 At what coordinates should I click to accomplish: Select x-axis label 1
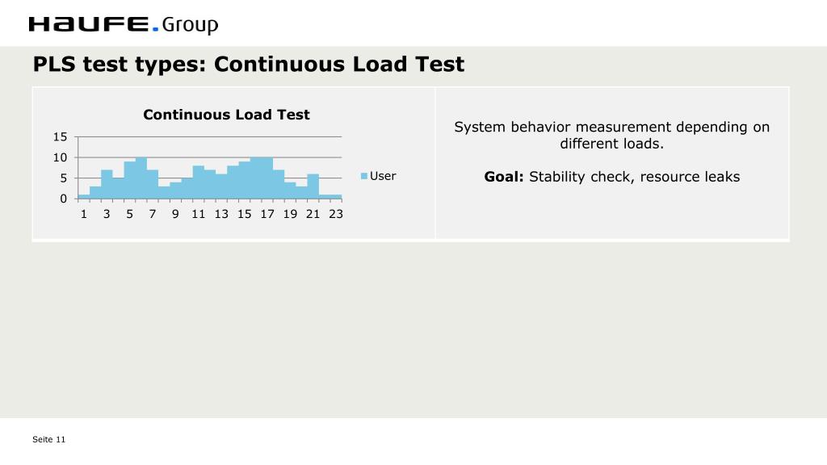tap(83, 214)
